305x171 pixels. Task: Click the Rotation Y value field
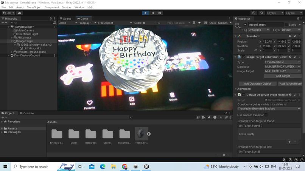point(282,46)
